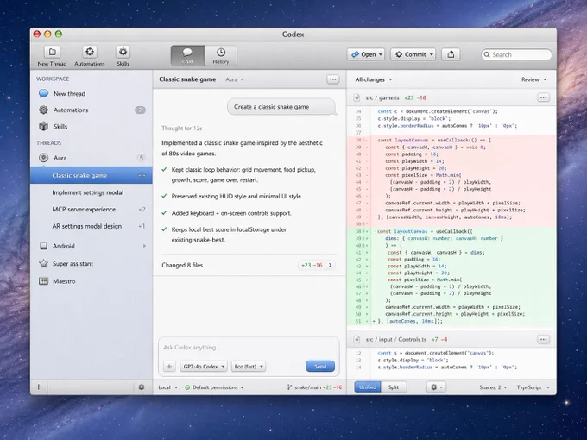Click the New thread speech bubble icon
The image size is (587, 440).
pos(43,93)
